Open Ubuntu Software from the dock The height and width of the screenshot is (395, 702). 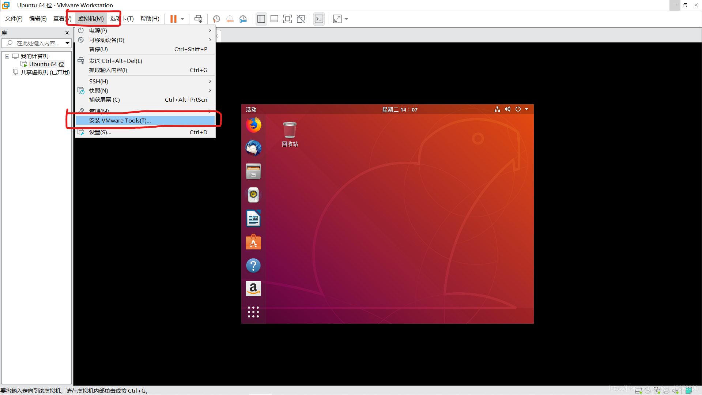(x=253, y=242)
